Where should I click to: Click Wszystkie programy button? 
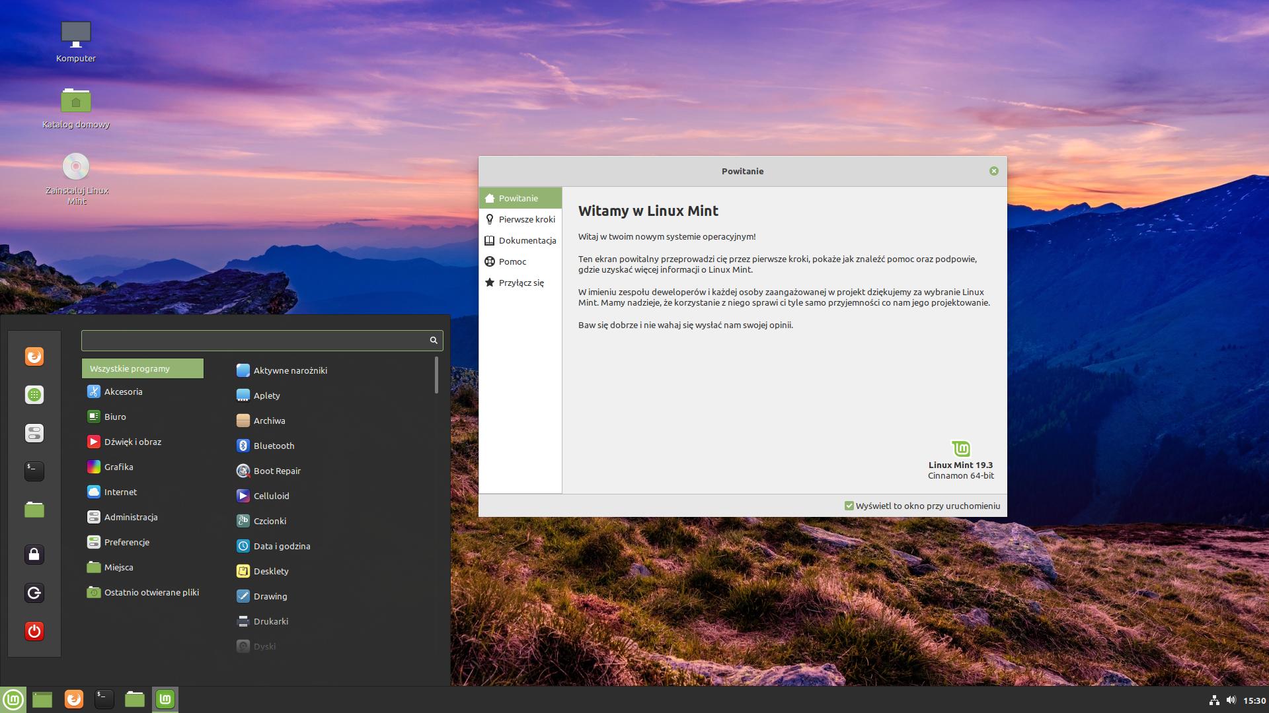click(x=143, y=368)
